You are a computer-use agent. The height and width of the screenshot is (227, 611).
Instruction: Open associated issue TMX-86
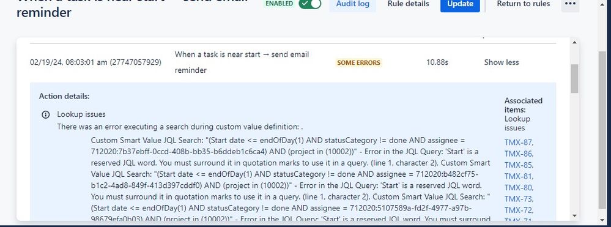pyautogui.click(x=519, y=154)
